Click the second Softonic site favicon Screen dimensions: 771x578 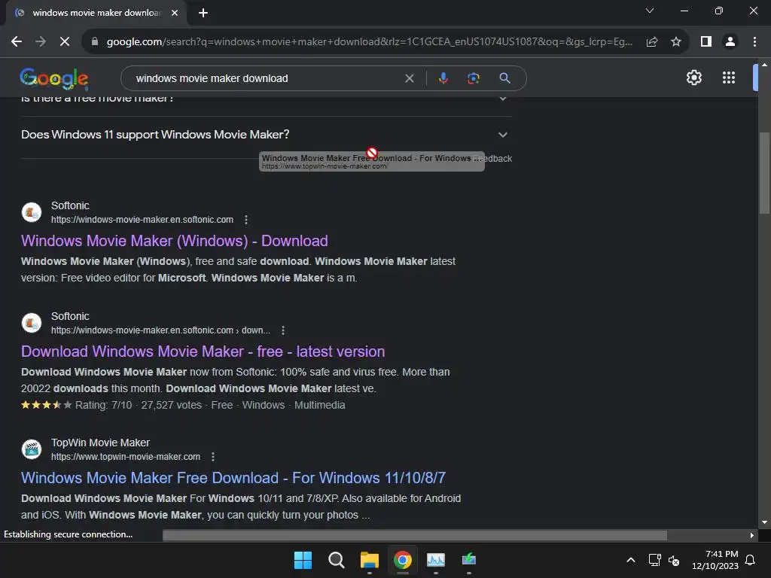pyautogui.click(x=32, y=323)
